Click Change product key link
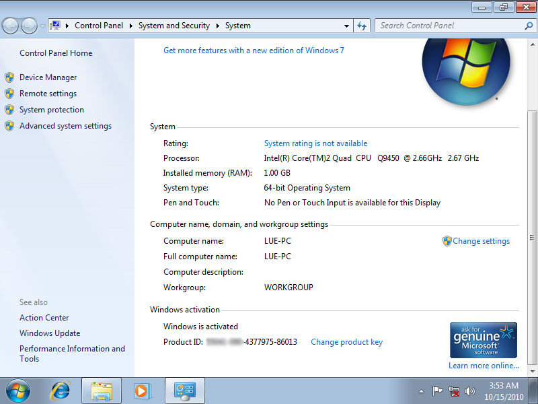Image resolution: width=538 pixels, height=404 pixels. click(346, 342)
